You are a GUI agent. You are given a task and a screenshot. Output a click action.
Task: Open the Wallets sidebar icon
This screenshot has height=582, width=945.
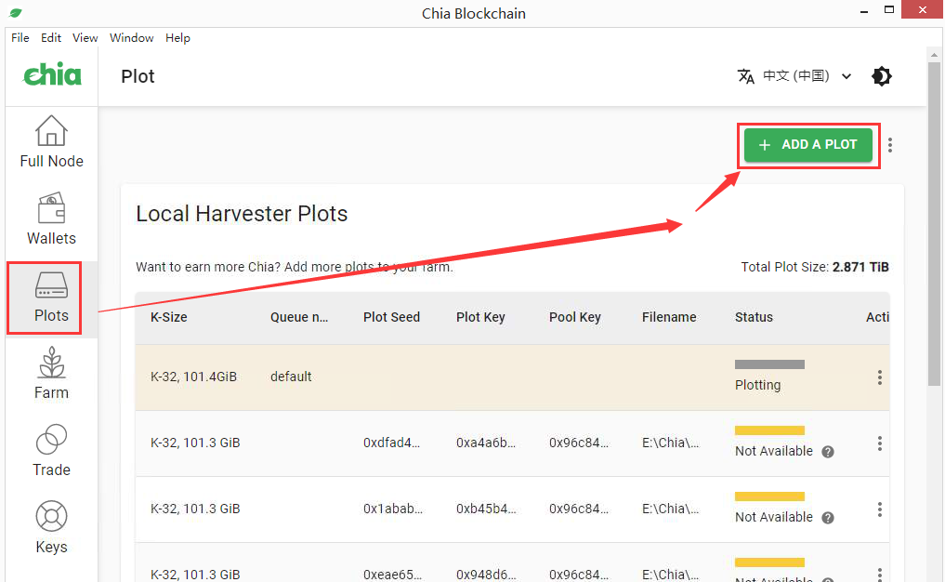click(51, 209)
